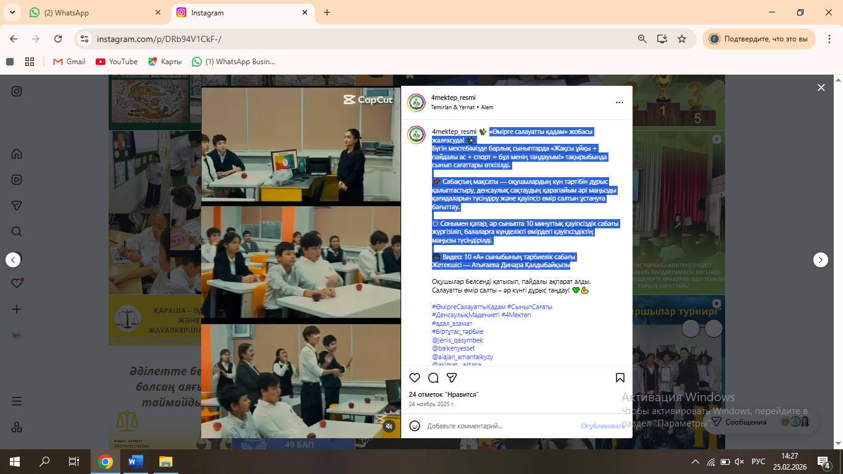
Task: Go to the next post with the right arrow
Action: (x=820, y=260)
